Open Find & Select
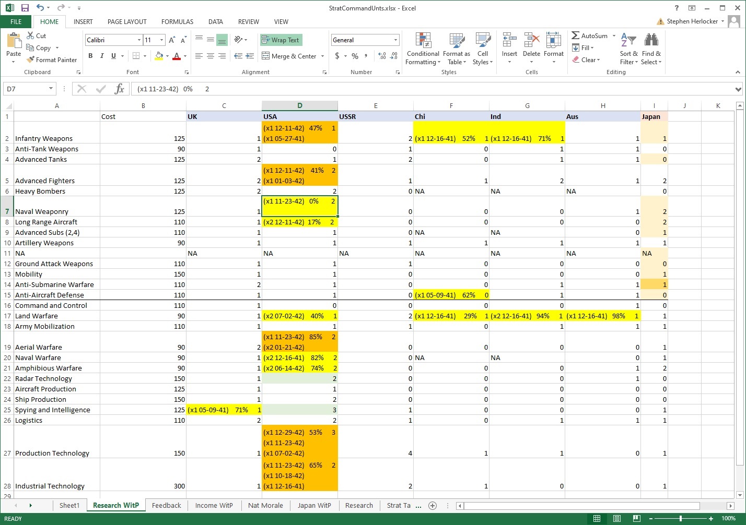 tap(651, 49)
